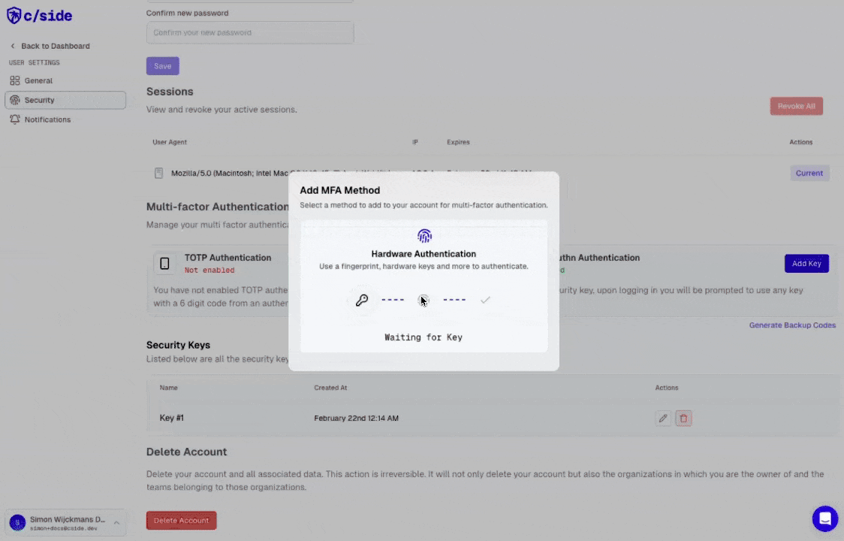
Task: Open General user settings
Action: click(x=38, y=80)
